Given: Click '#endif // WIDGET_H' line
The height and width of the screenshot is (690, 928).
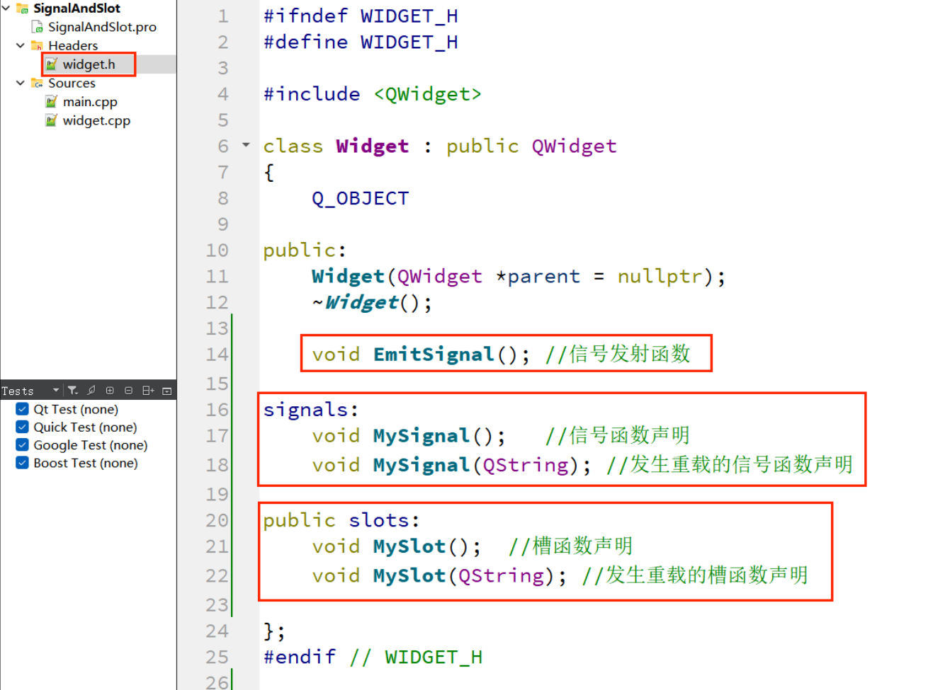Looking at the screenshot, I should [373, 657].
